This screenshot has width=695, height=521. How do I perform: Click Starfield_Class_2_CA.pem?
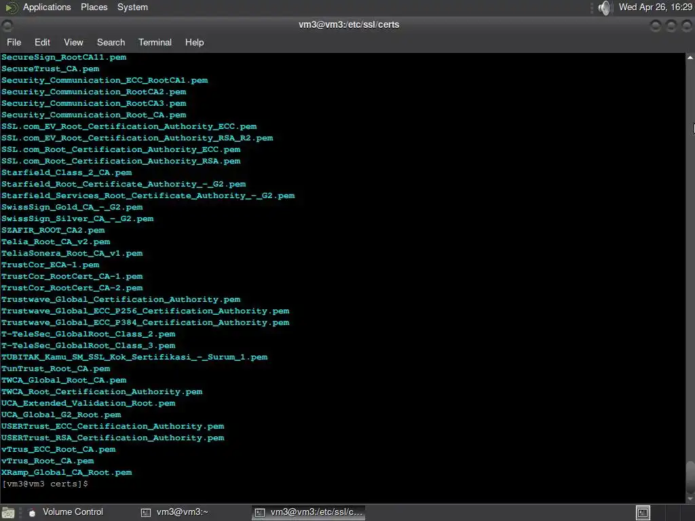point(67,172)
